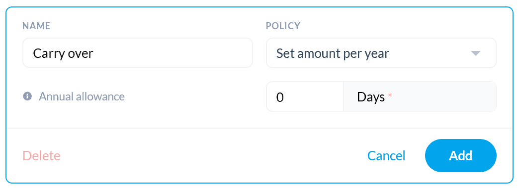Image resolution: width=519 pixels, height=188 pixels.
Task: Place cursor in the Carry over text
Action: [x=63, y=53]
